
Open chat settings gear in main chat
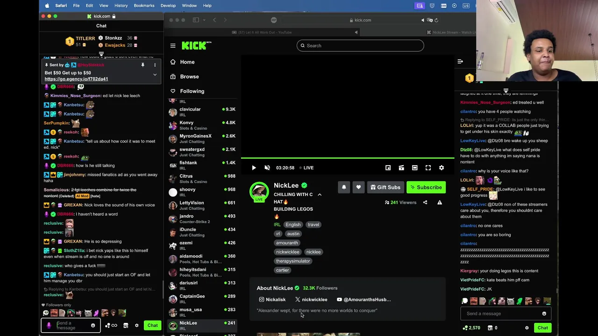pyautogui.click(x=527, y=328)
